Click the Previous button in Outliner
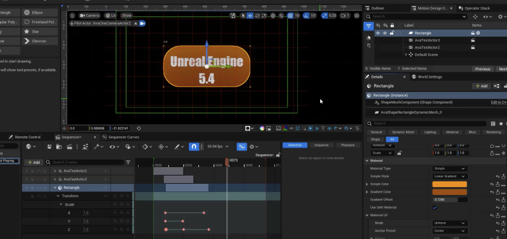This screenshot has height=239, width=507. pyautogui.click(x=482, y=69)
